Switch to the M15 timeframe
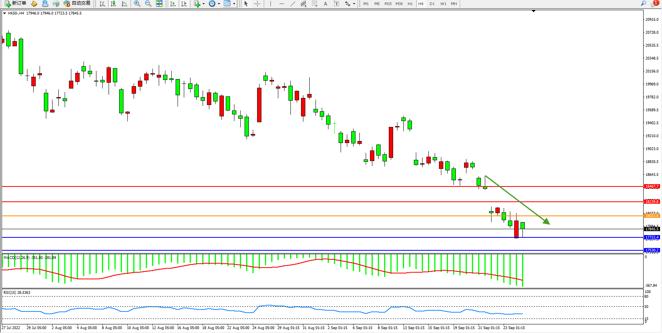 click(388, 4)
